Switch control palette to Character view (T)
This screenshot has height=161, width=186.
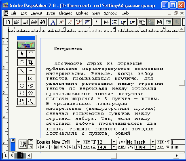point(31,142)
